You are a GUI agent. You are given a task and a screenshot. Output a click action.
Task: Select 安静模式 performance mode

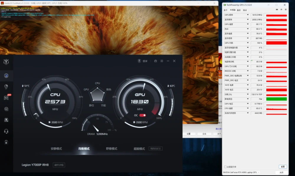tap(56, 149)
